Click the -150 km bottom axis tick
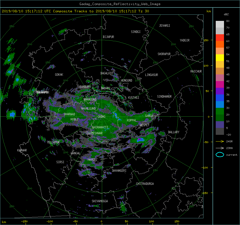 (24, 221)
